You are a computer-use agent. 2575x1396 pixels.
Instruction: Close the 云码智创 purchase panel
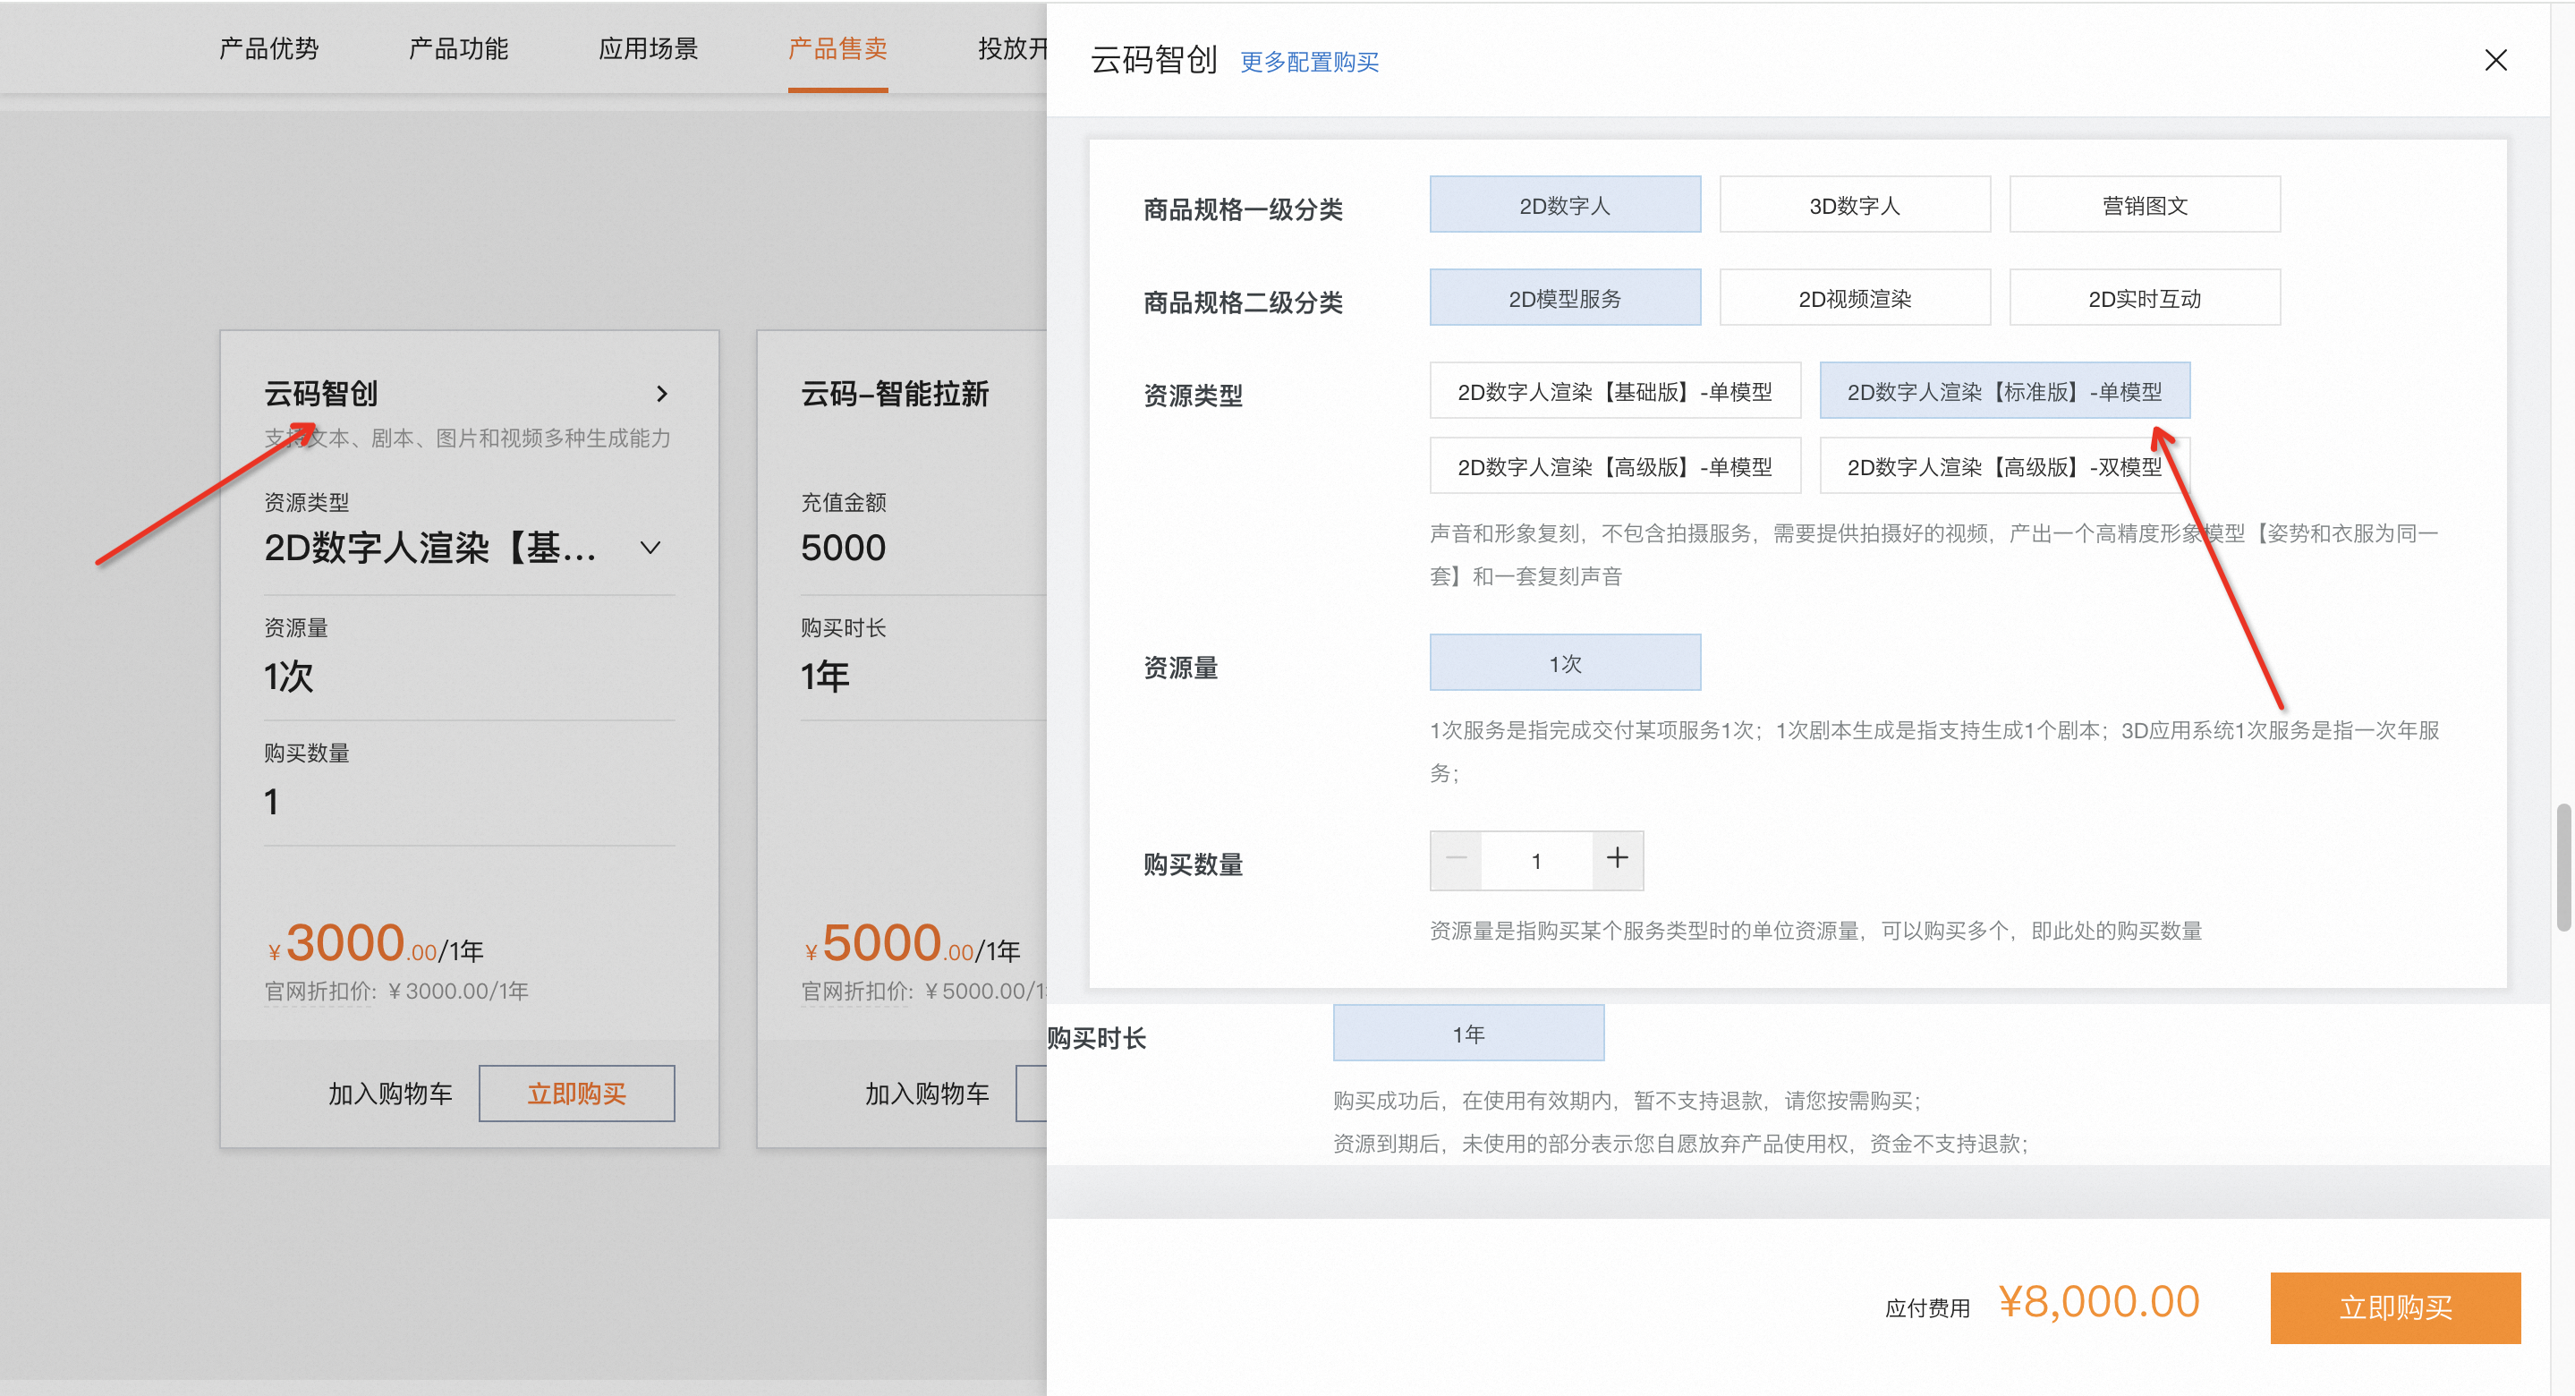tap(2495, 60)
